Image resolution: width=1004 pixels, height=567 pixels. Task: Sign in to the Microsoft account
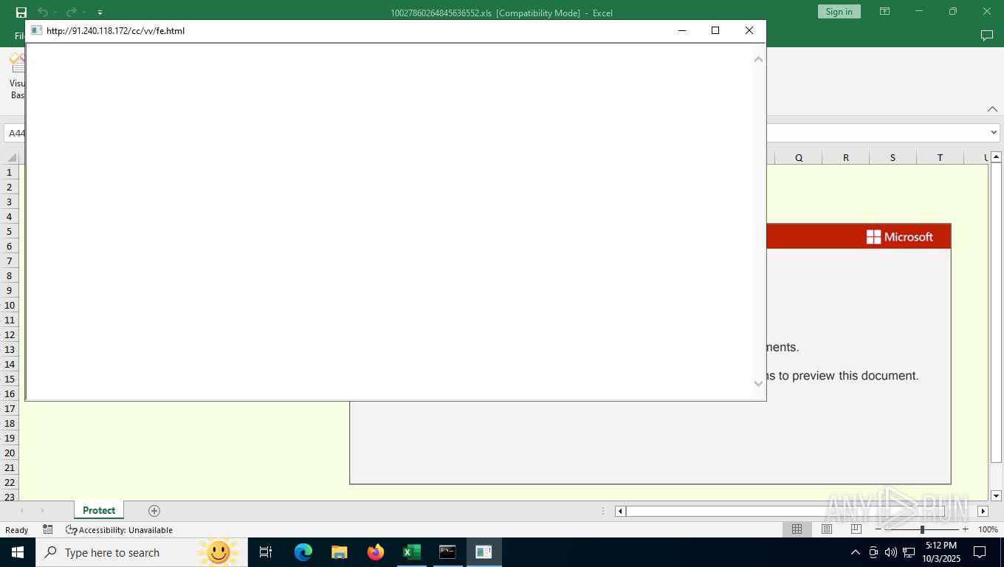click(839, 12)
